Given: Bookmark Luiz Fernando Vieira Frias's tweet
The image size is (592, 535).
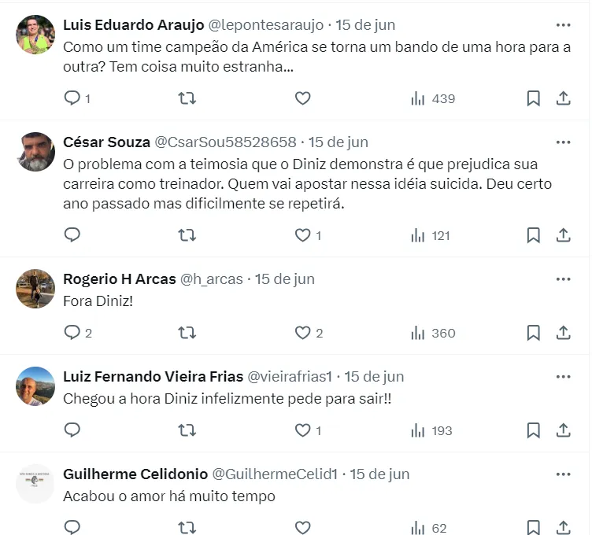Looking at the screenshot, I should 533,430.
